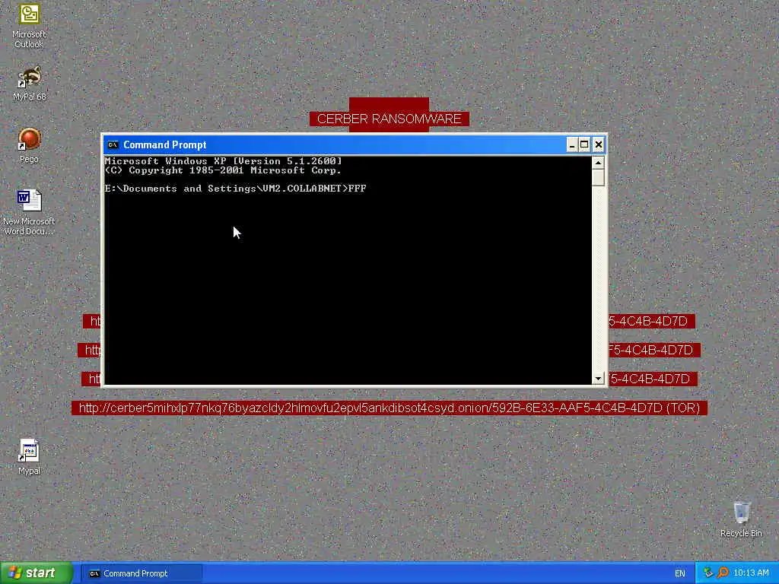Viewport: 779px width, 584px height.
Task: Click Command Prompt taskbar button
Action: tap(141, 573)
